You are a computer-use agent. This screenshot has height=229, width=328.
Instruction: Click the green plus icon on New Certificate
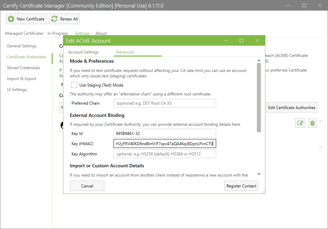point(11,19)
